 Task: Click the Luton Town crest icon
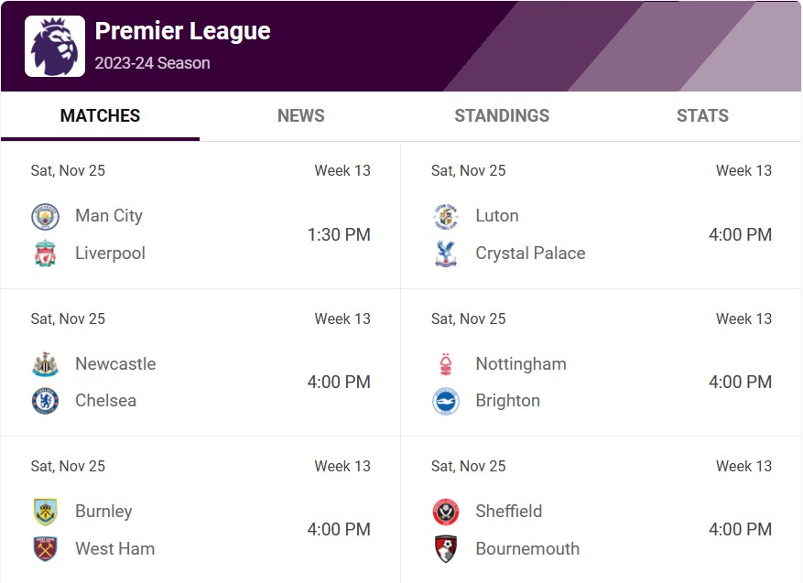[446, 216]
